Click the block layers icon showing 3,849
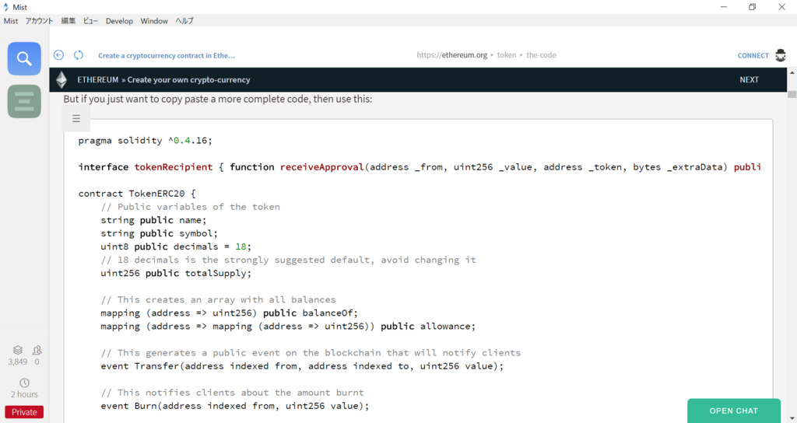The image size is (797, 423). tap(18, 350)
